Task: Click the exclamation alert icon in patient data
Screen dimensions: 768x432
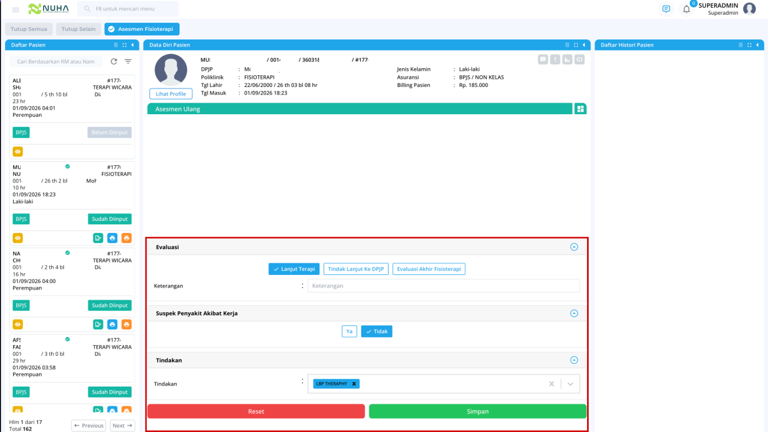Action: tap(555, 60)
